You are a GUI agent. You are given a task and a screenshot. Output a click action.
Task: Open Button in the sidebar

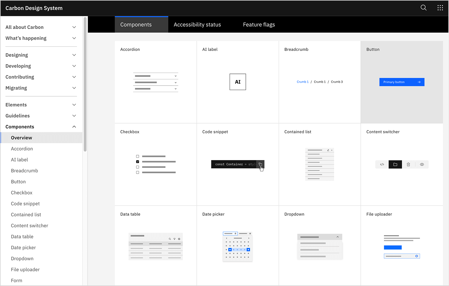18,182
